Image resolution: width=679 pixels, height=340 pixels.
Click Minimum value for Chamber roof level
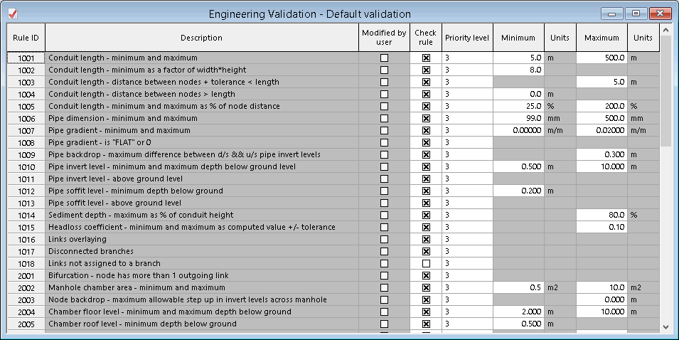[x=518, y=324]
